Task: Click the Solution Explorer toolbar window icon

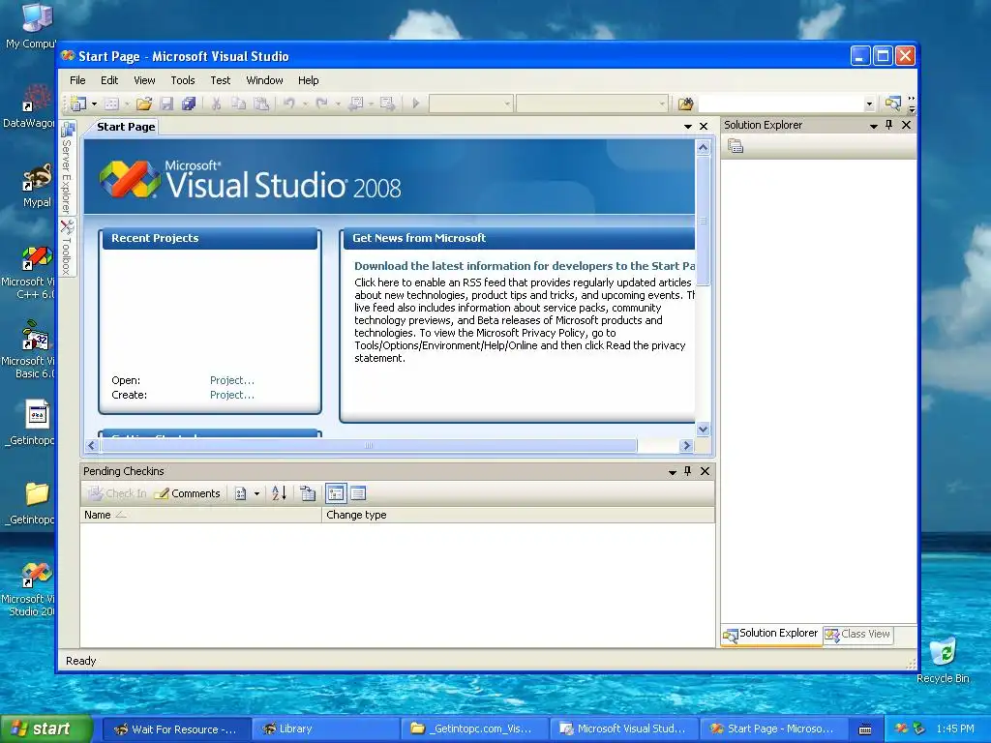Action: point(892,104)
